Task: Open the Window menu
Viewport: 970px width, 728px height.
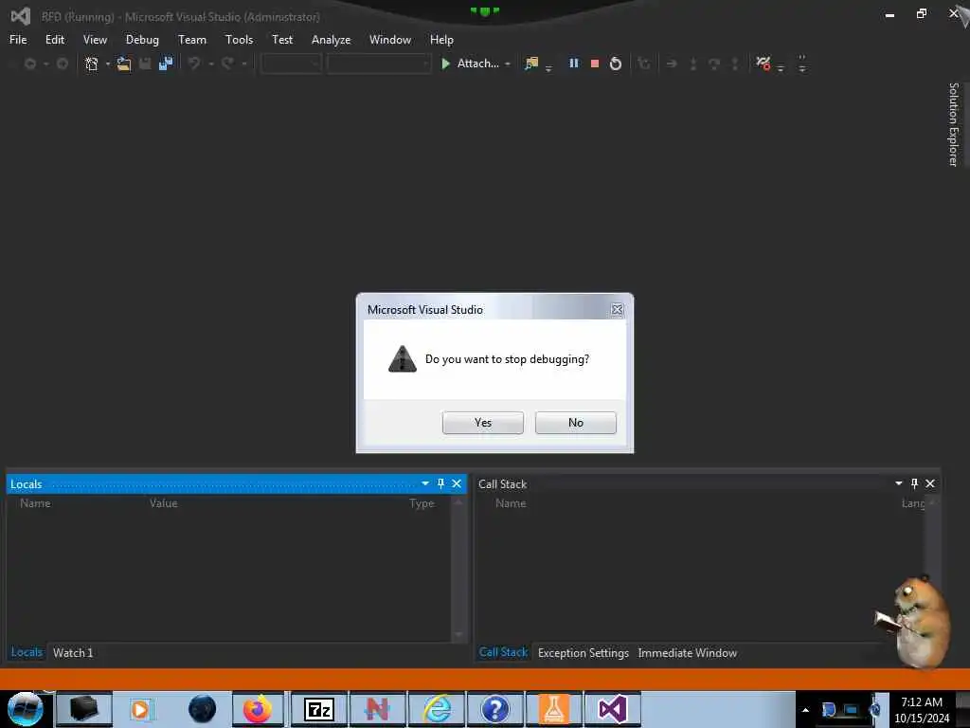Action: 389,40
